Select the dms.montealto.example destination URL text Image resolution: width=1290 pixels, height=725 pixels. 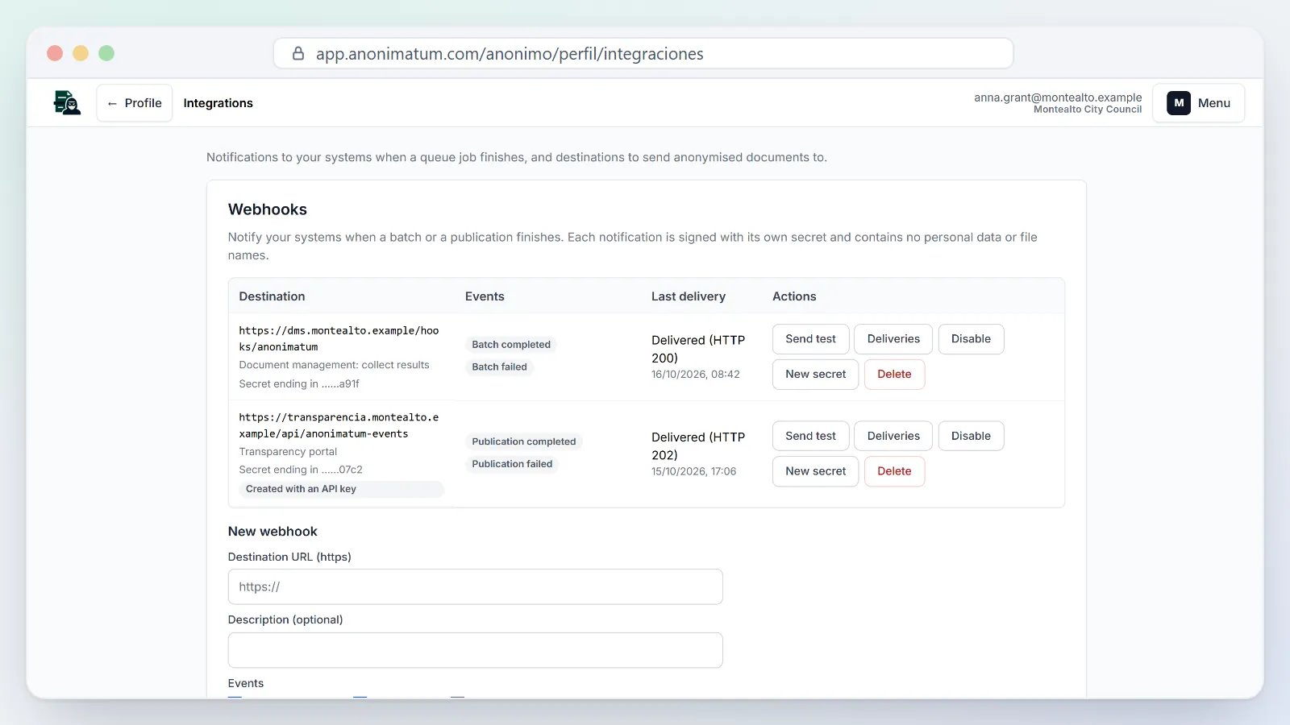point(339,339)
